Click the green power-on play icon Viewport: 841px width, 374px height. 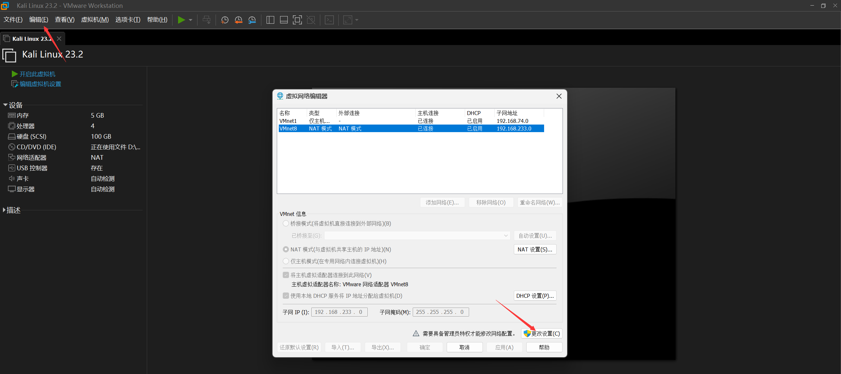click(181, 20)
